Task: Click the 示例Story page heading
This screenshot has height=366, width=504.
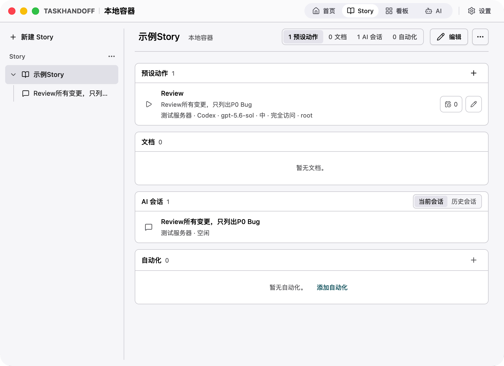Action: [x=159, y=37]
